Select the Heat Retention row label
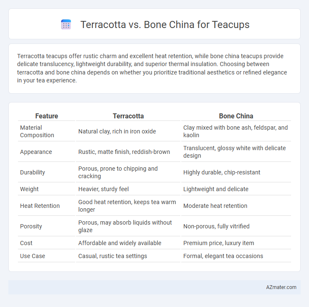 click(40, 206)
